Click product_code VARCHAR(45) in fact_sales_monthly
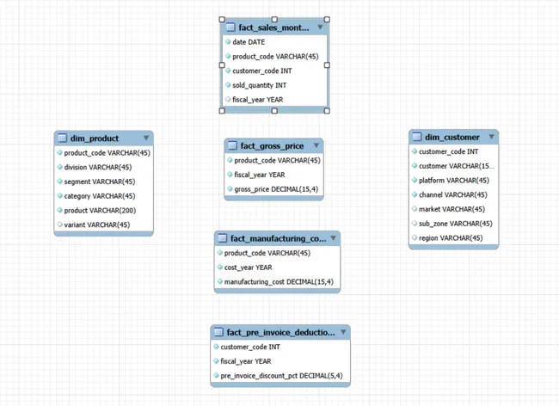This screenshot has width=559, height=406. click(274, 56)
